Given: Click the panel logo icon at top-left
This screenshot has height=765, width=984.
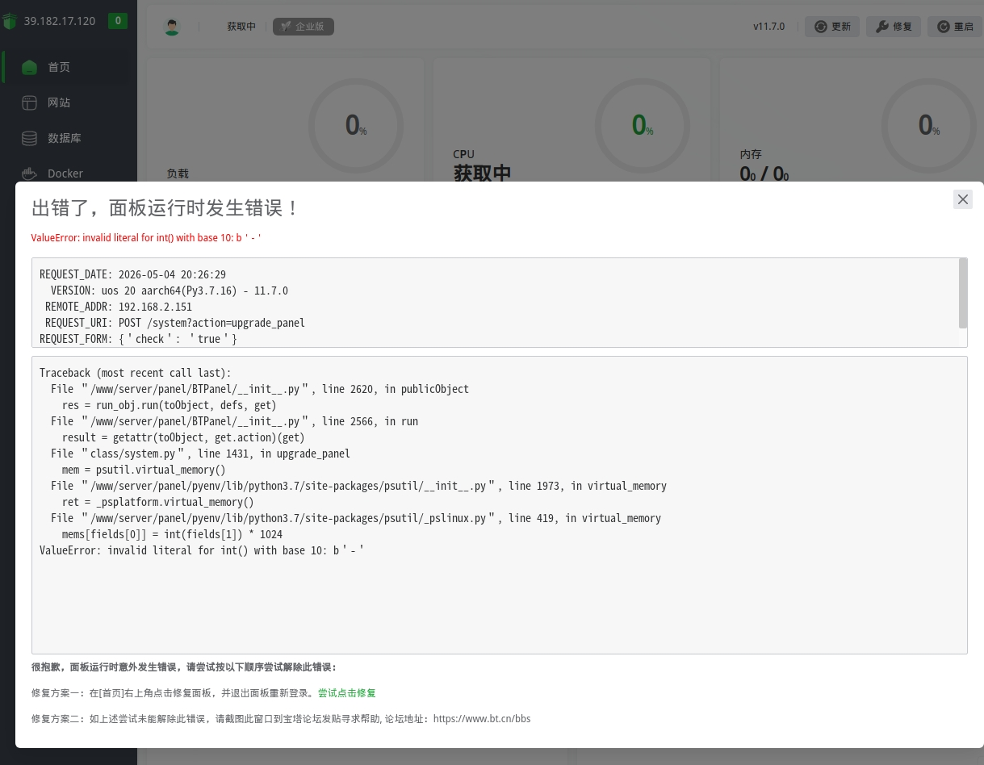Looking at the screenshot, I should click(x=10, y=22).
